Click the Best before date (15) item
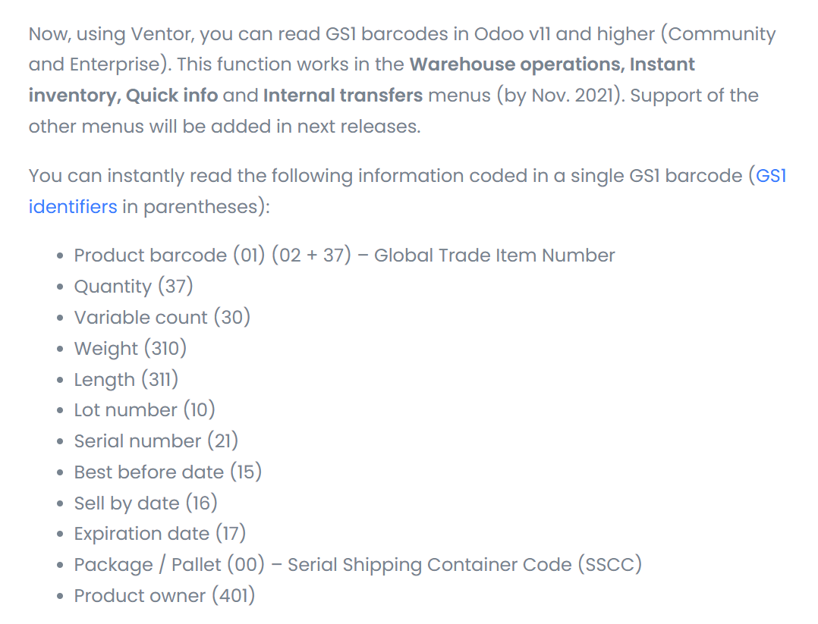 pos(167,472)
